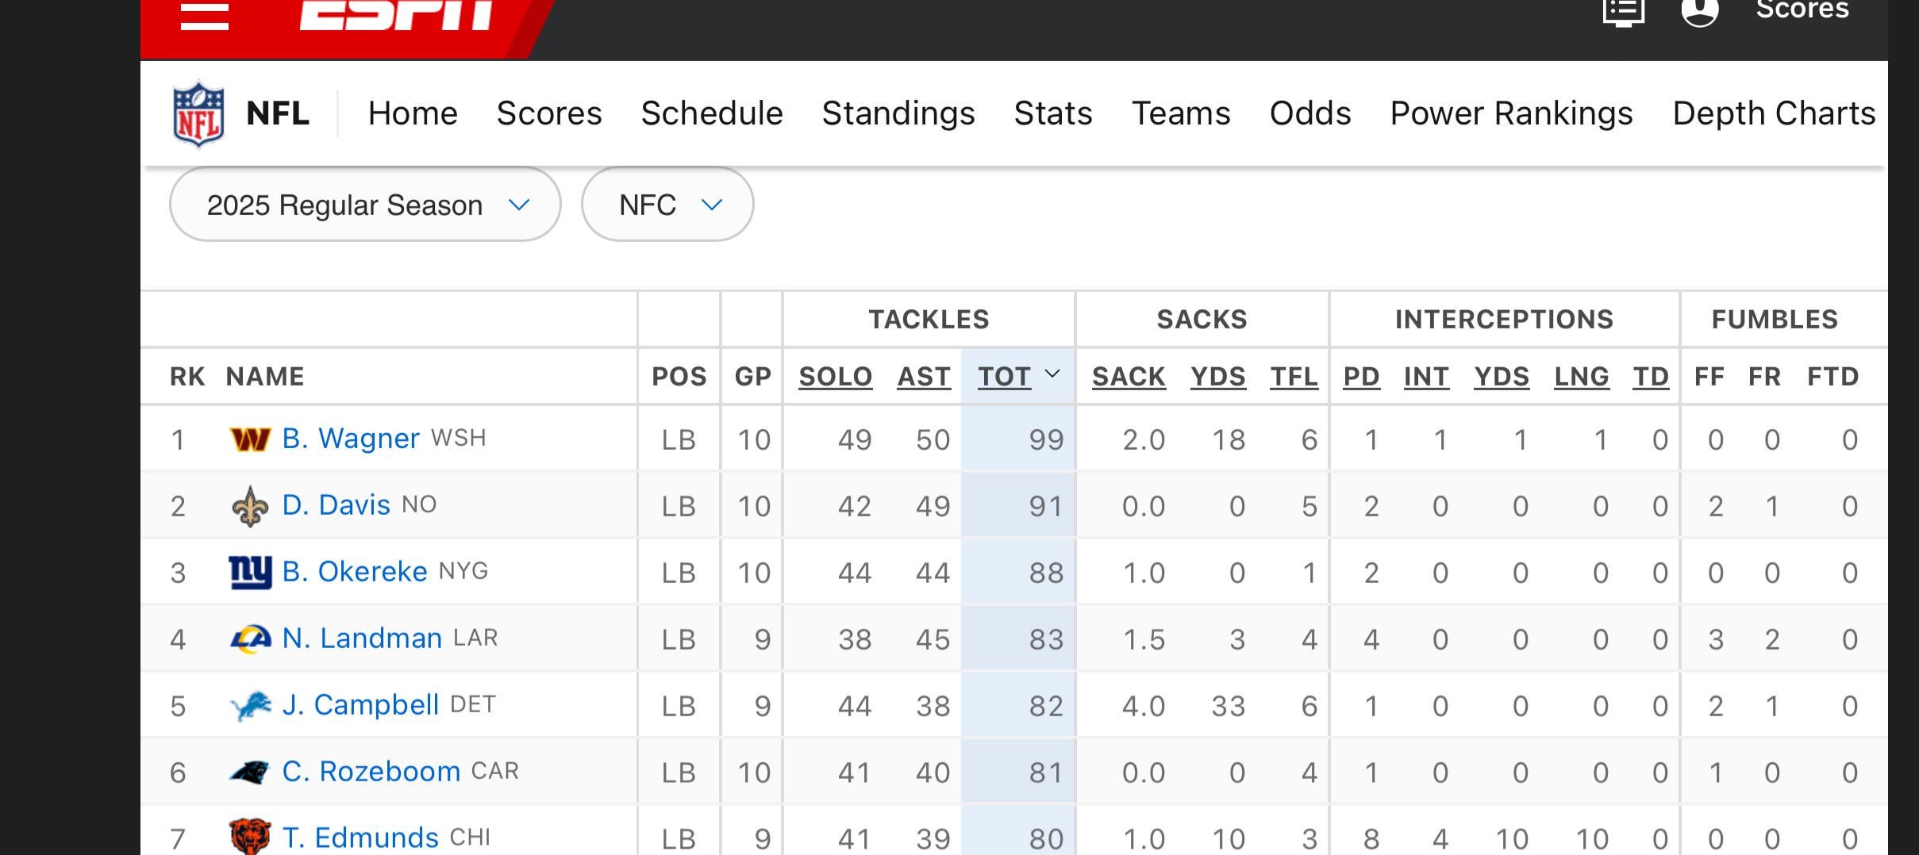This screenshot has width=1919, height=855.
Task: Click the Los Angeles Rams logo
Action: pos(250,638)
